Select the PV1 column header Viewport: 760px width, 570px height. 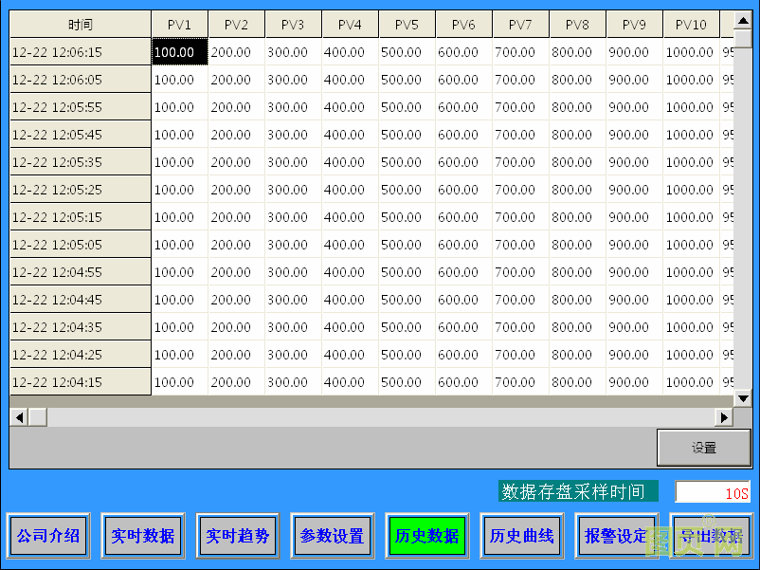pos(179,25)
